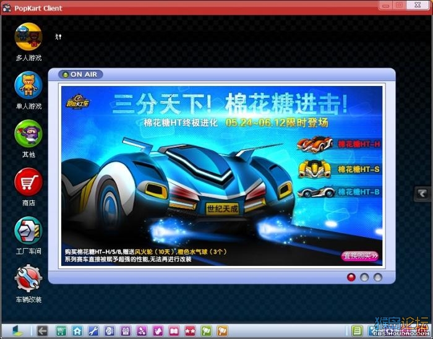Open the 单人游戏 single-player bear icon

click(28, 85)
